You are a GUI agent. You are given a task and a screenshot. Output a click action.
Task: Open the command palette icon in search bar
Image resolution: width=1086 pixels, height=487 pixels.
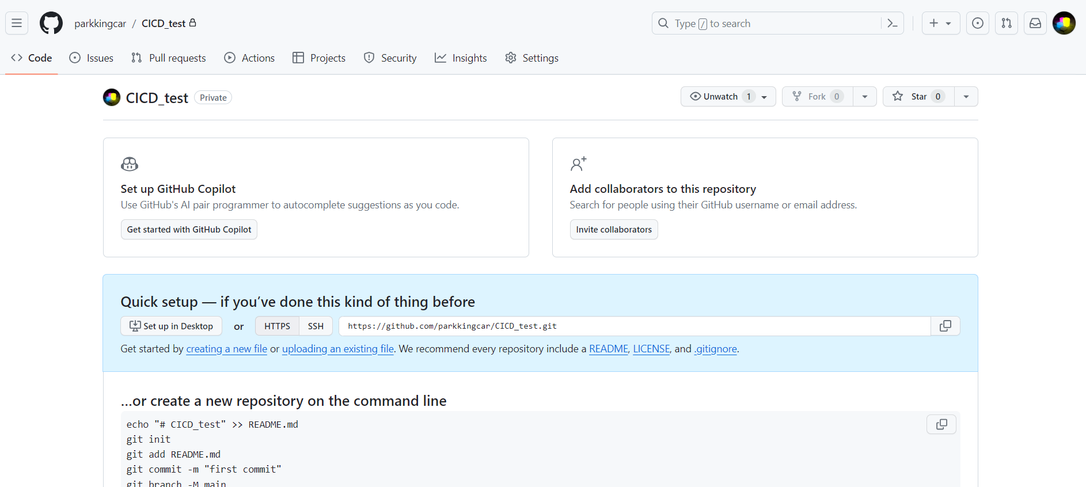pos(892,23)
